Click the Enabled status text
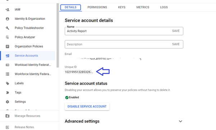The height and width of the screenshot is (130, 216). click(74, 97)
